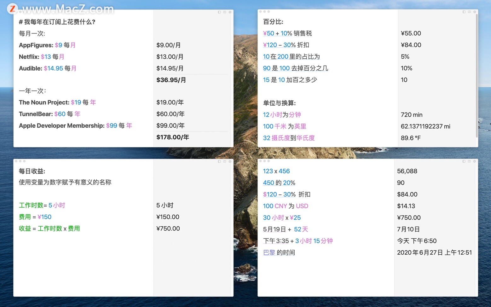Click the scrollbar in the 百分比 window

(x=477, y=76)
